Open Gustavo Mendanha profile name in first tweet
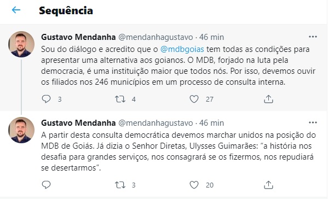Viewport: 334px width, 199px height. pos(78,37)
